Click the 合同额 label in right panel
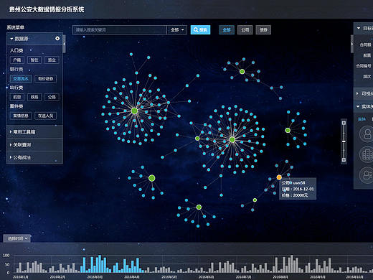Viewport: 373px width, 280px height. [365, 45]
